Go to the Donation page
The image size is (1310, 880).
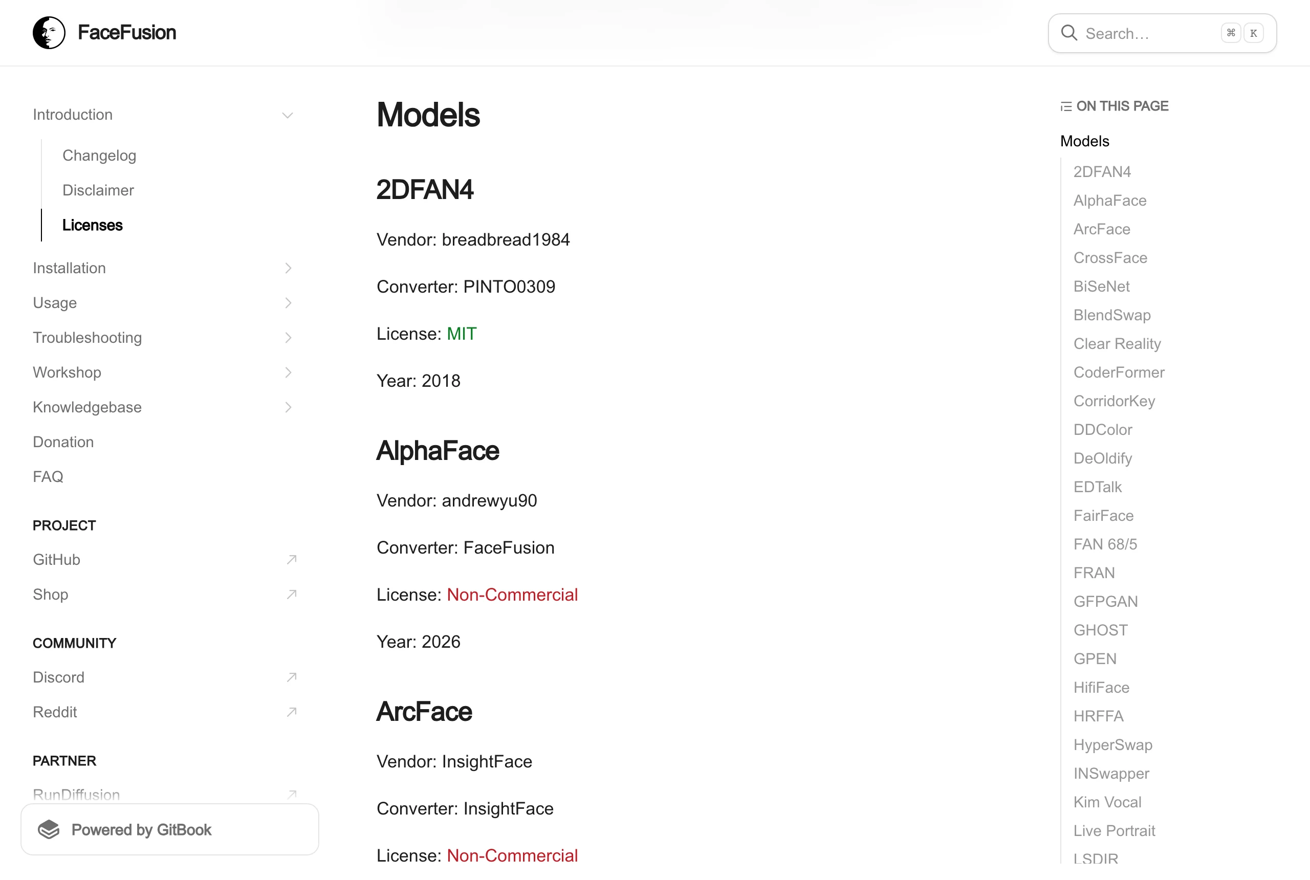[63, 442]
